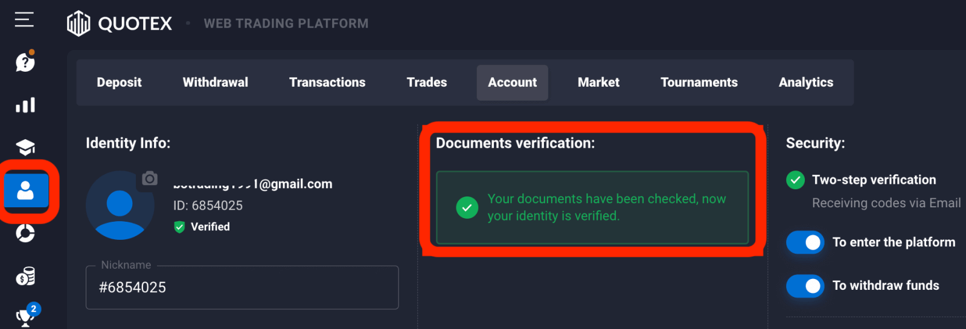Screen dimensions: 966x329
Task: Open the hamburger menu
Action: pos(24,20)
